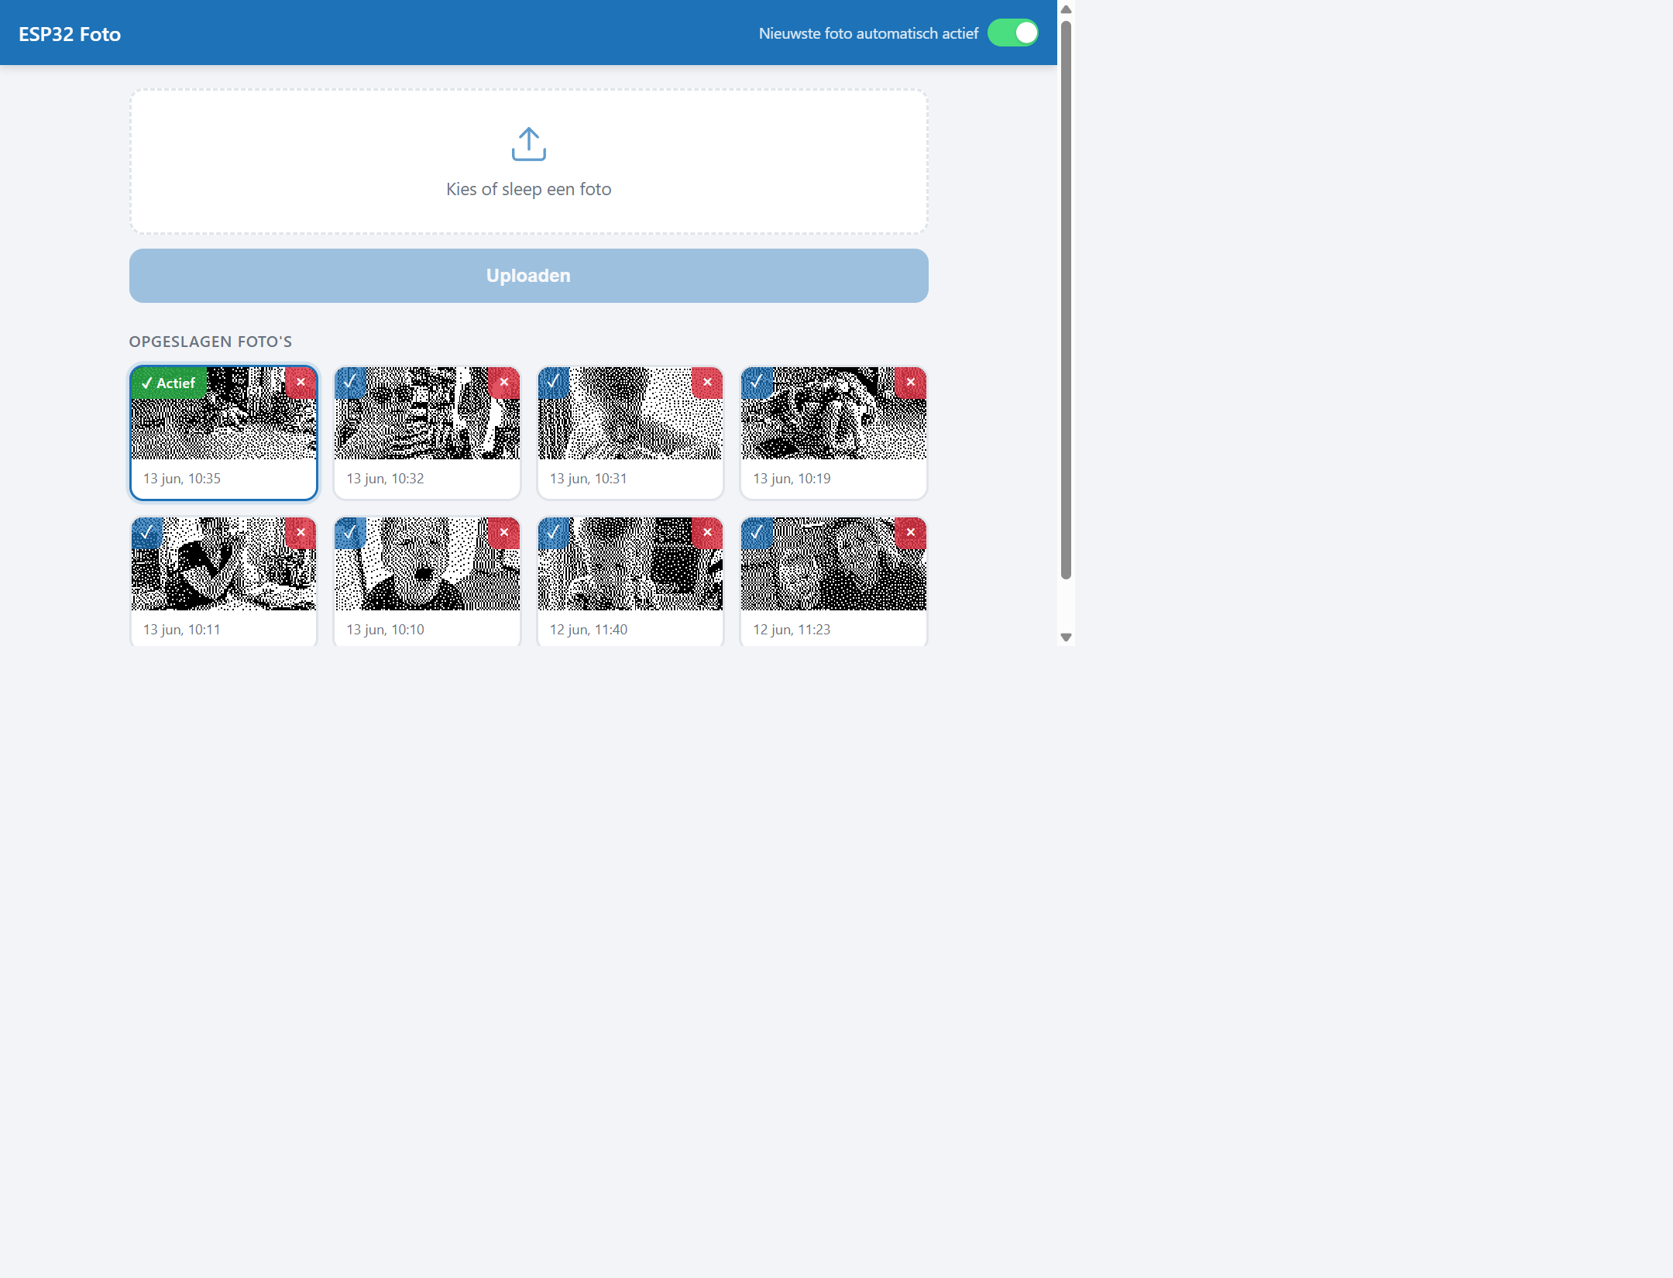
Task: Click the scrollbar up arrow
Action: point(1066,9)
